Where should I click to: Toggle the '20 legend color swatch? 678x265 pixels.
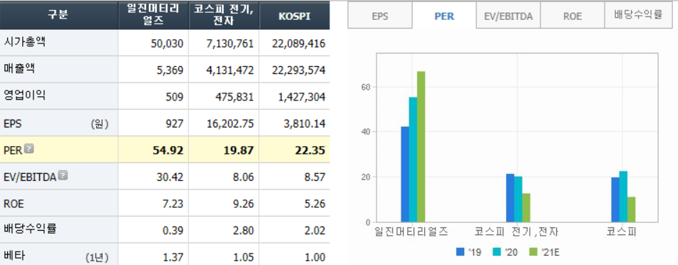(x=497, y=251)
